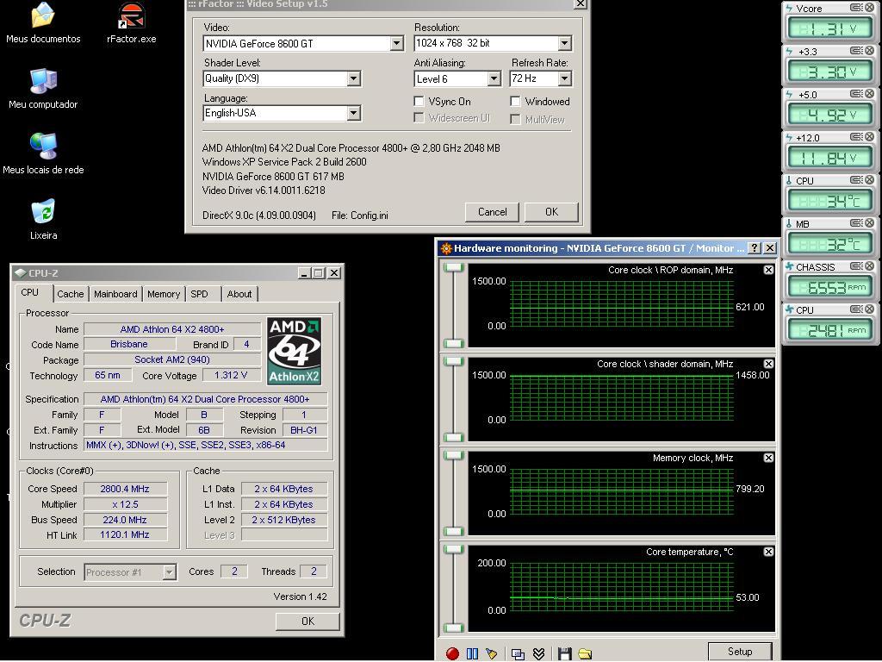Close the Memory clock graph
This screenshot has height=662, width=882.
768,459
